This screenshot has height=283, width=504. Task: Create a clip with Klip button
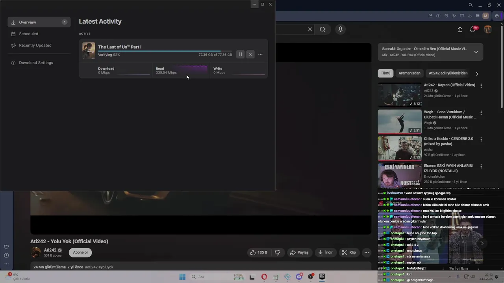point(349,252)
